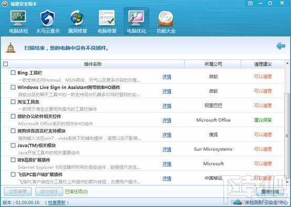Close the 瑞星安全助手 window
This screenshot has height=207, width=291.
tap(282, 3)
